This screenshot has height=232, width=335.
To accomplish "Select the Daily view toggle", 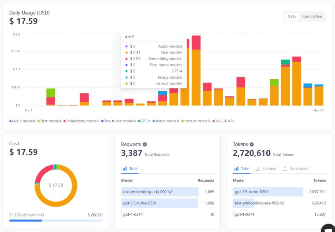I will click(292, 17).
